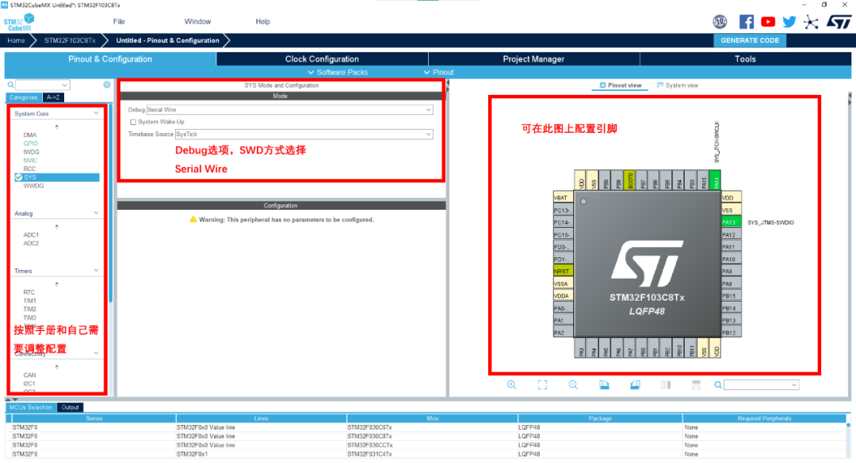Viewport: 856px width, 463px height.
Task: Collapse the Analog category
Action: [x=96, y=213]
